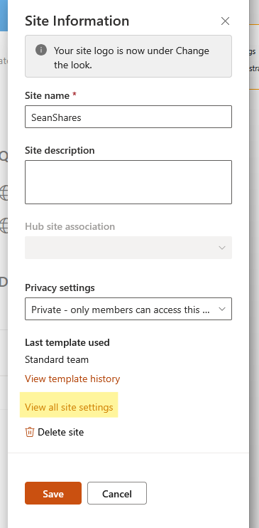Click the Site Information panel heading
Image resolution: width=259 pixels, height=528 pixels.
click(x=77, y=21)
